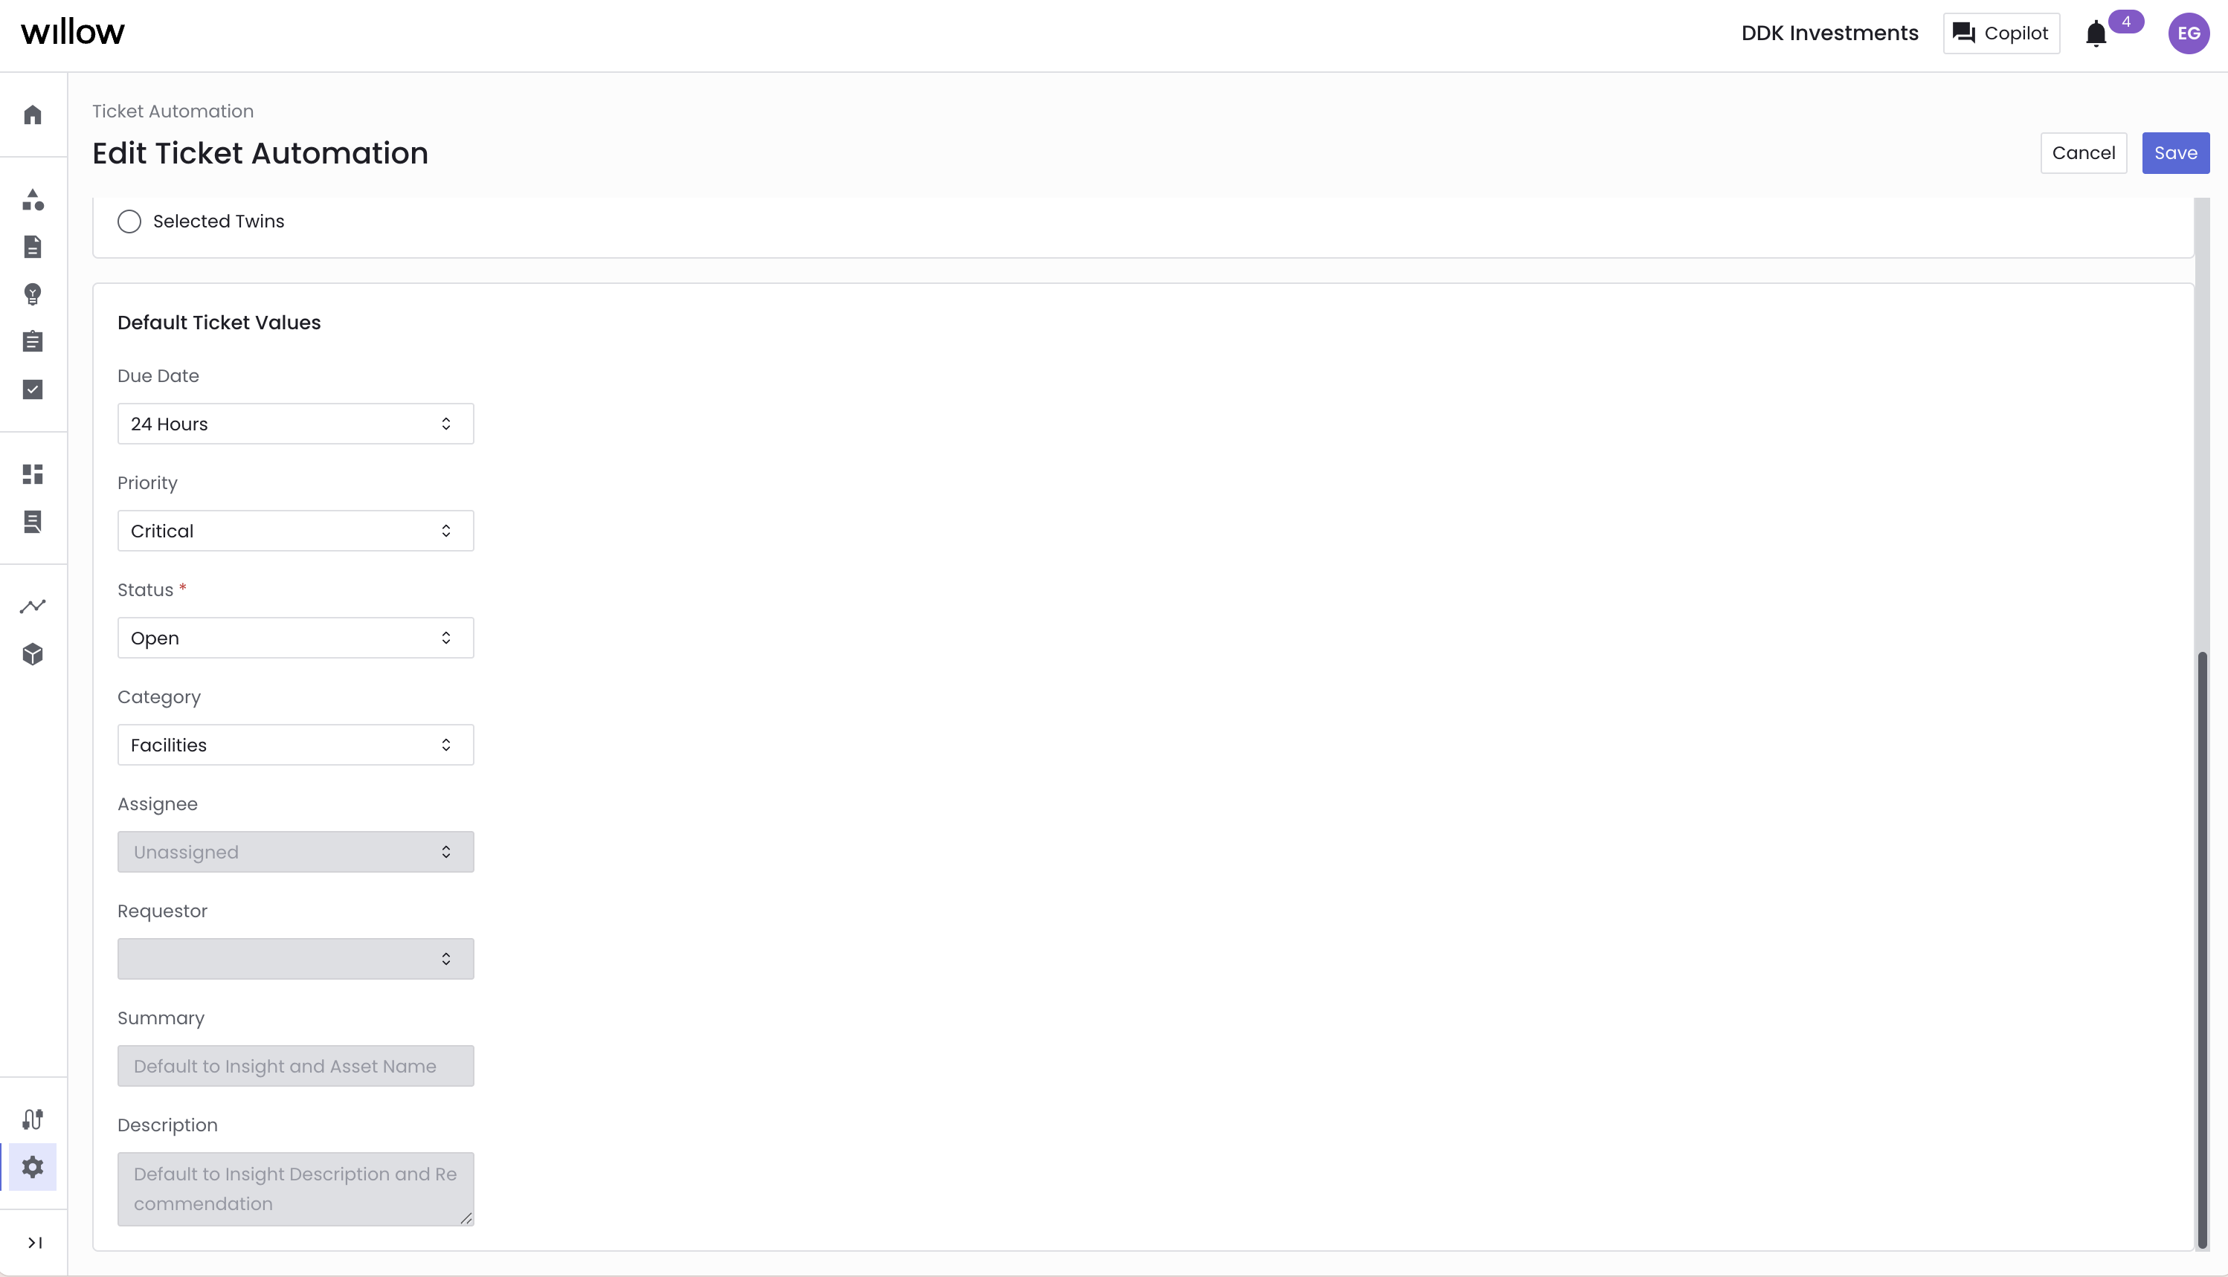Click the vertical page scrollbar
The width and height of the screenshot is (2228, 1277).
pos(2202,950)
